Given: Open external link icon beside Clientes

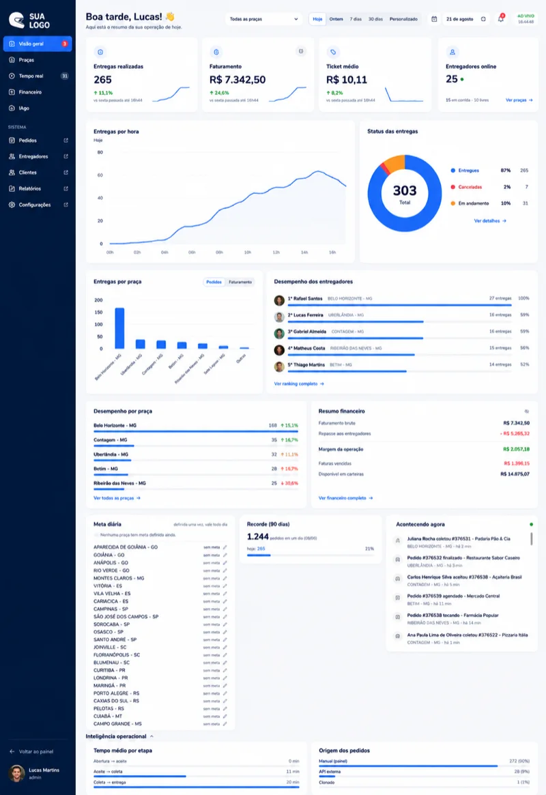Looking at the screenshot, I should (66, 173).
